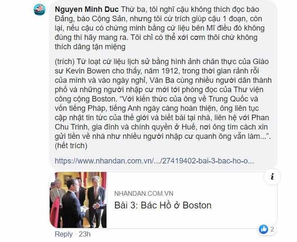The height and width of the screenshot is (242, 297).
Task: View the reaction count number 2
Action: (x=272, y=229)
